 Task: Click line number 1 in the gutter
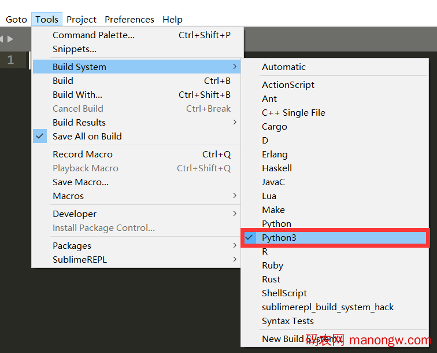point(10,60)
